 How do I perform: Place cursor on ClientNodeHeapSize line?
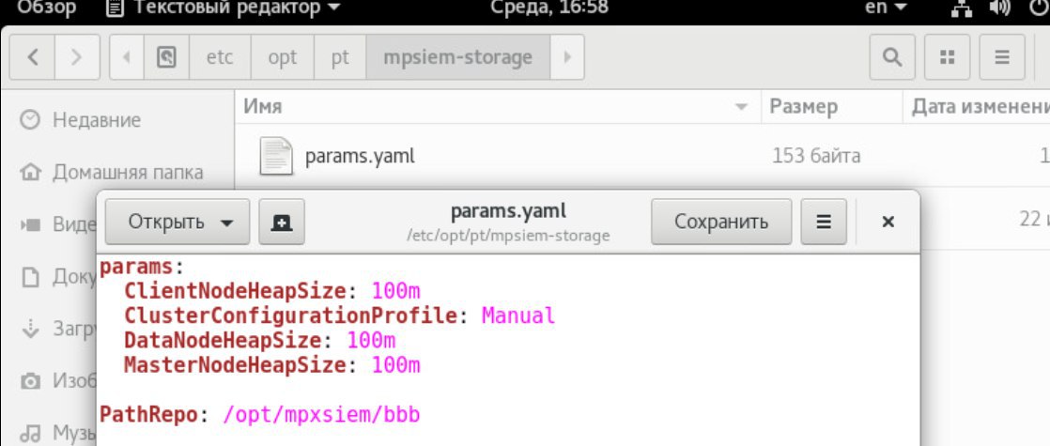(271, 291)
